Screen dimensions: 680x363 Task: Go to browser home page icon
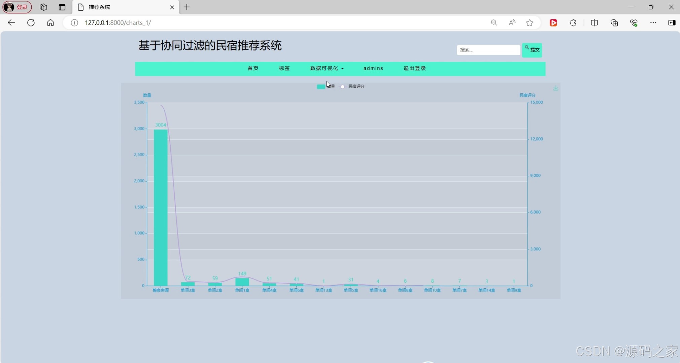50,23
